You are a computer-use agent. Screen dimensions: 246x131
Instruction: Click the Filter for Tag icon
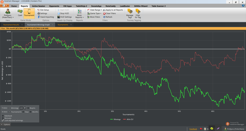tap(138, 12)
